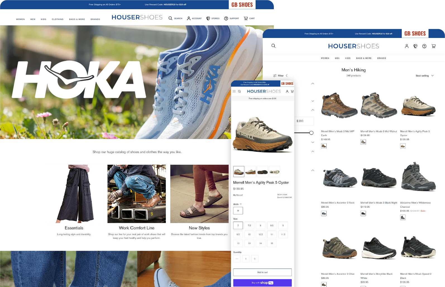Click Width info icon on mobile page
The width and height of the screenshot is (445, 287).
click(241, 204)
